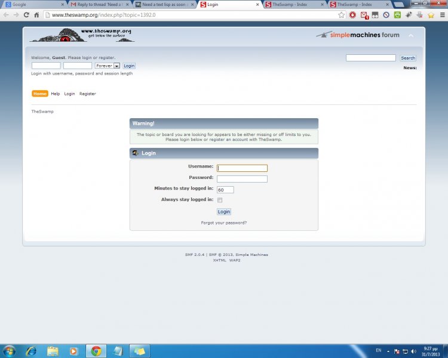Click the Simple Machines Forum logo

pyautogui.click(x=358, y=35)
